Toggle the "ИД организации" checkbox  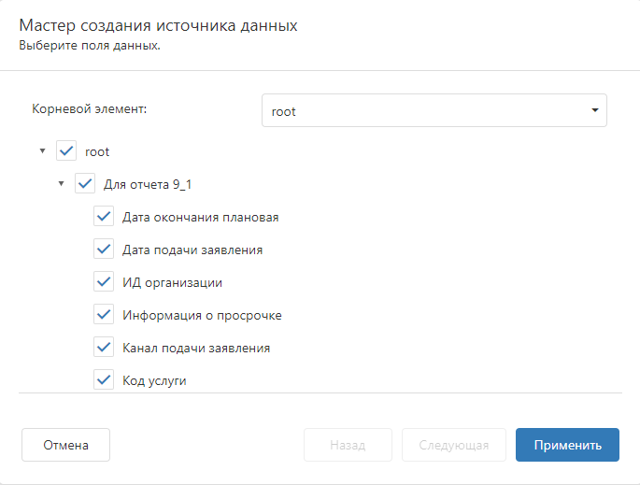pyautogui.click(x=104, y=282)
